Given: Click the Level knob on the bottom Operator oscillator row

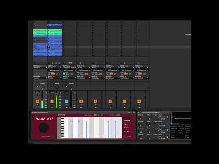Looking at the screenshot, I should pos(160,138).
